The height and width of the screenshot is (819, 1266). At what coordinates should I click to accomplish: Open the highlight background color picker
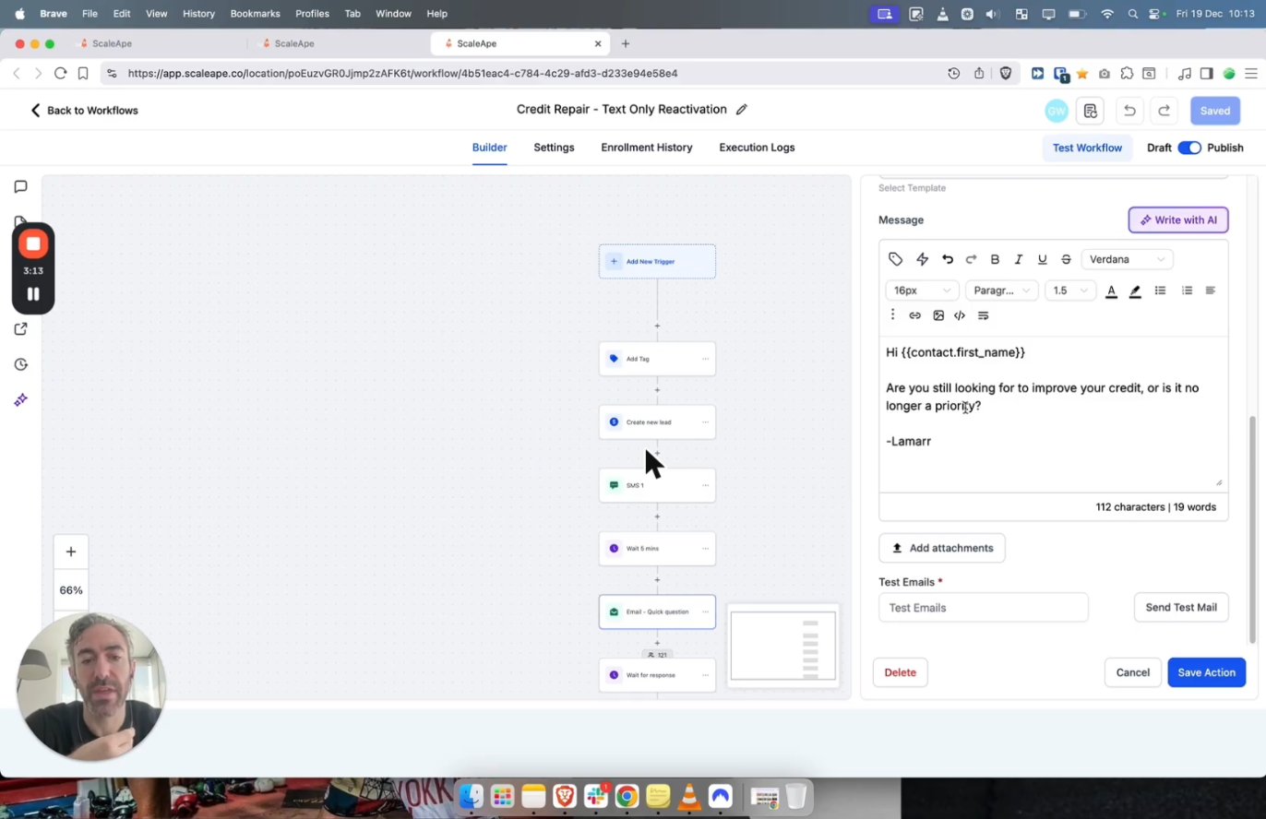click(x=1135, y=291)
